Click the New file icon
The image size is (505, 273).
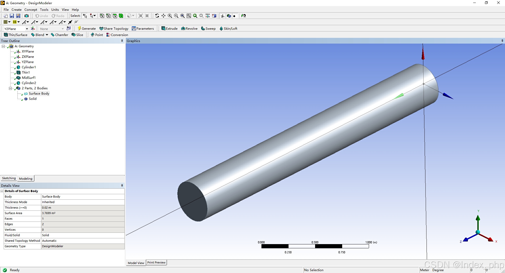tap(6, 16)
